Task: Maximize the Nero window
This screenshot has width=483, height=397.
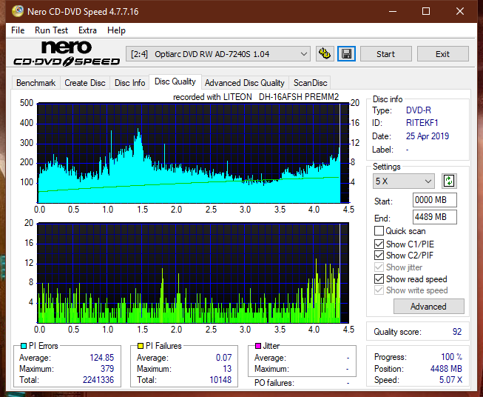Action: [x=426, y=11]
